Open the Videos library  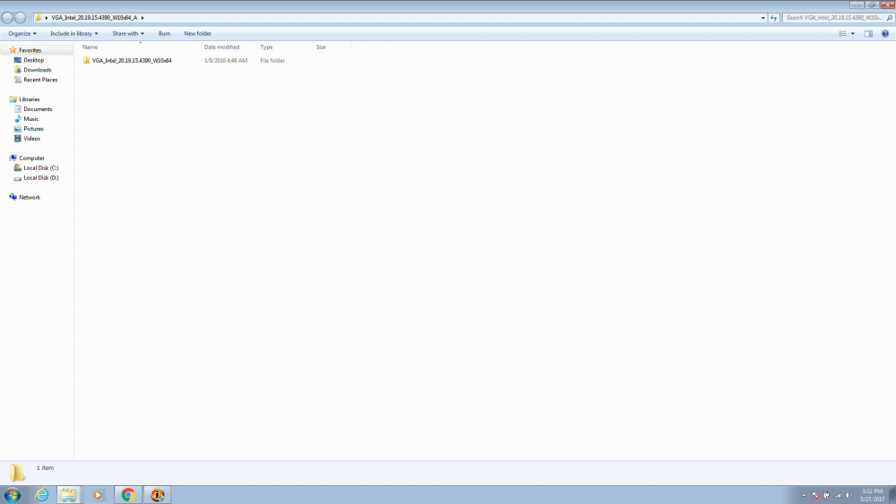pos(31,139)
